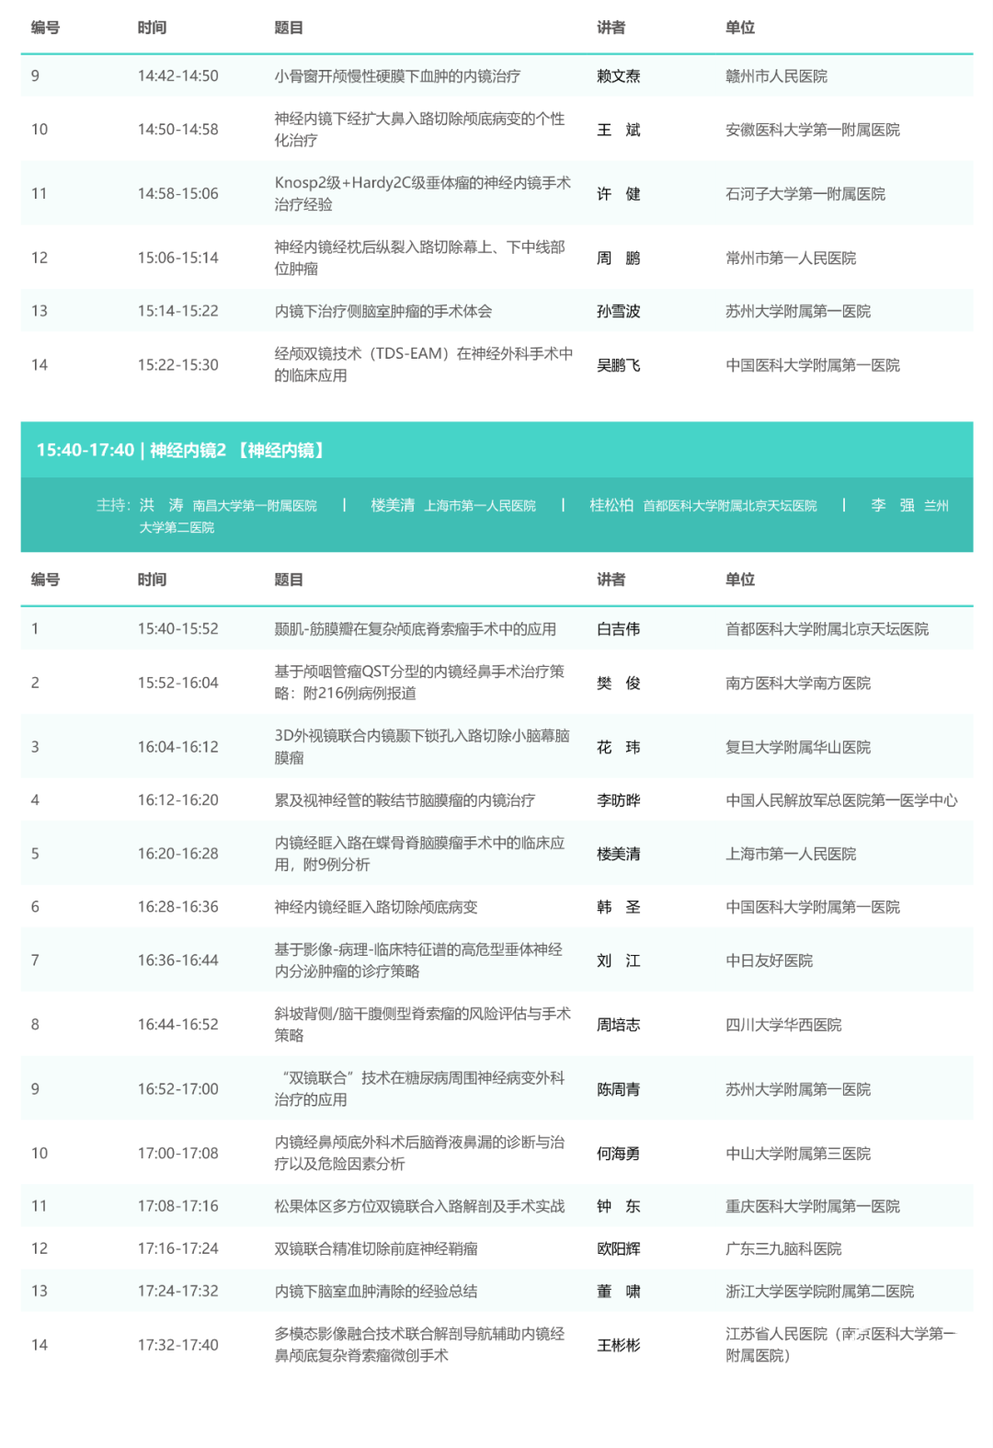This screenshot has width=993, height=1448.
Task: Click the affiliation "四川大学华西医院"
Action: click(x=783, y=1025)
